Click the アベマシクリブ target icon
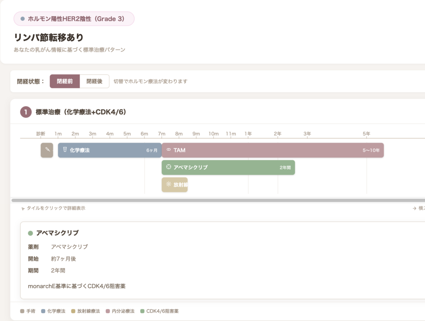This screenshot has width=425, height=321. [169, 167]
